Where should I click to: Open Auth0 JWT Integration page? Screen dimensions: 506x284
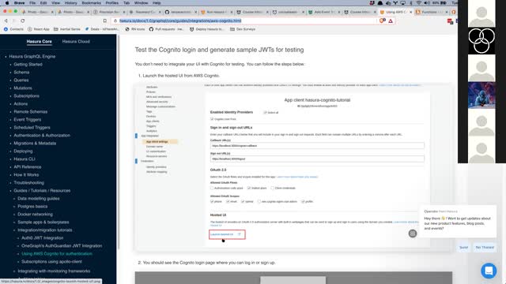(x=42, y=238)
